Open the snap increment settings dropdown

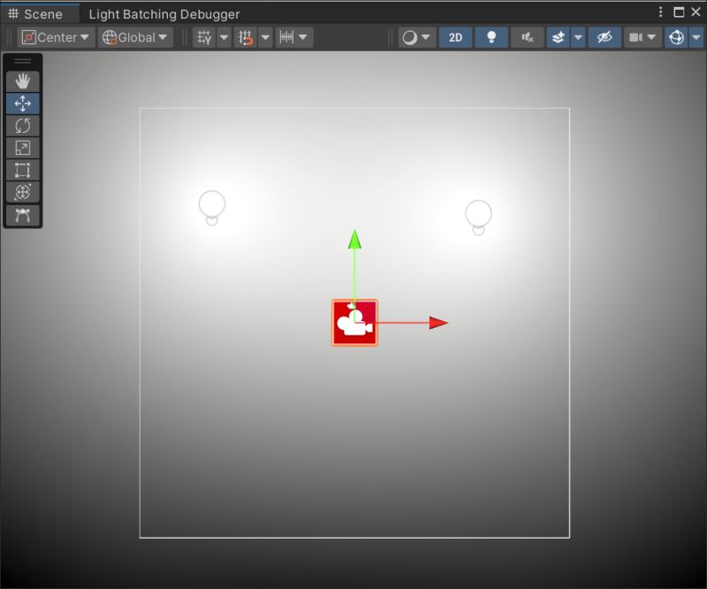coord(293,37)
